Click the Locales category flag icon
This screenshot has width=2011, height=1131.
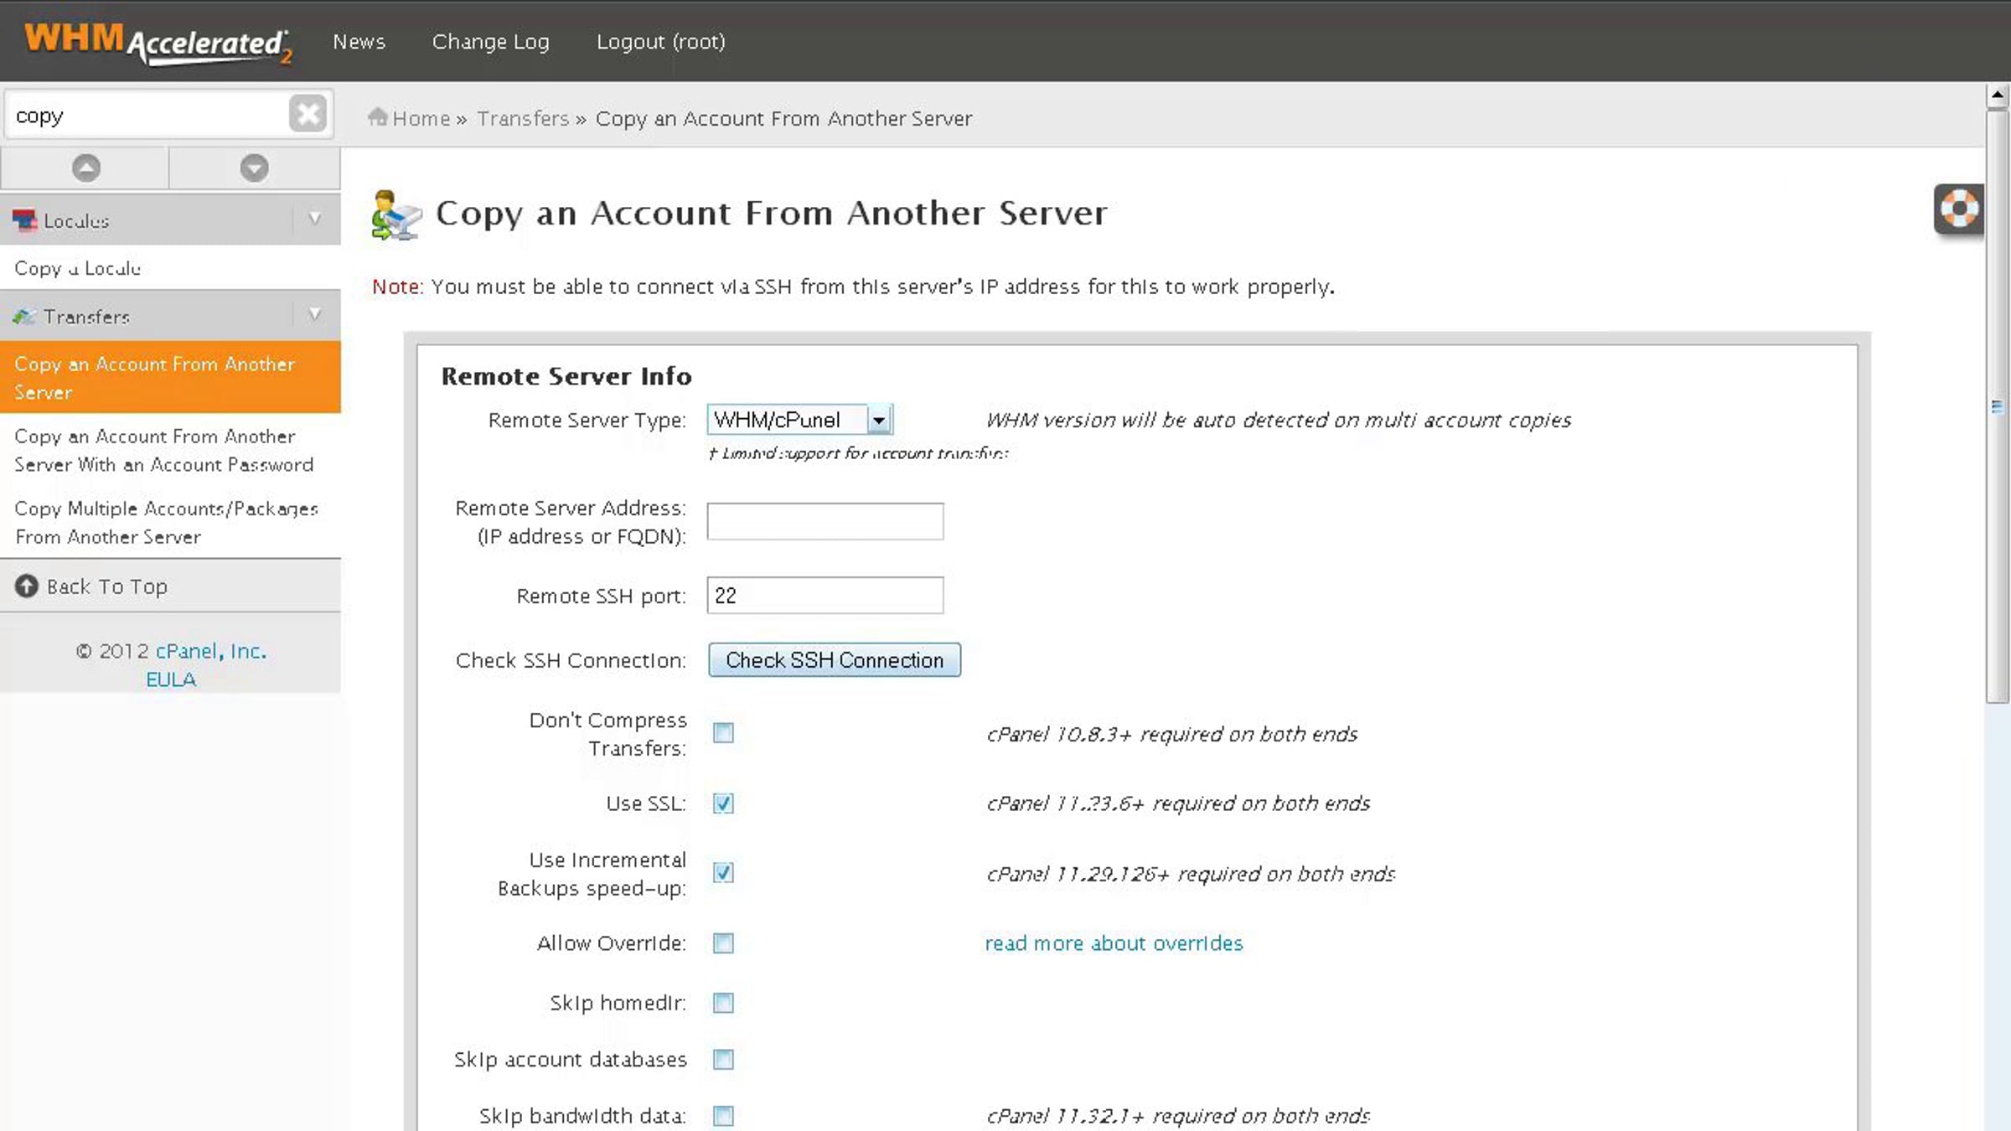(x=24, y=220)
